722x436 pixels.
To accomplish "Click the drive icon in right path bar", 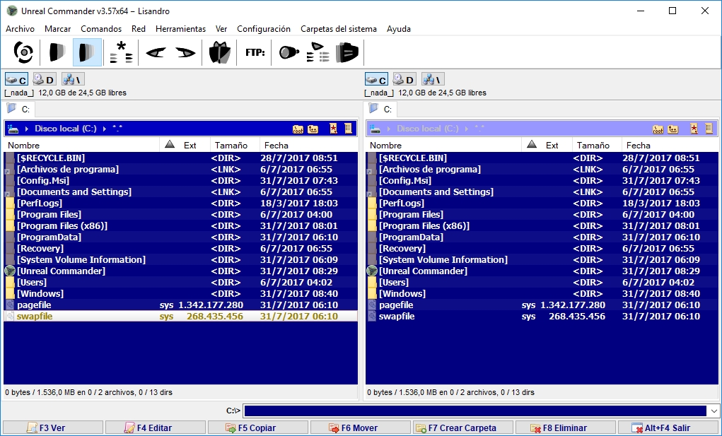I will click(375, 129).
